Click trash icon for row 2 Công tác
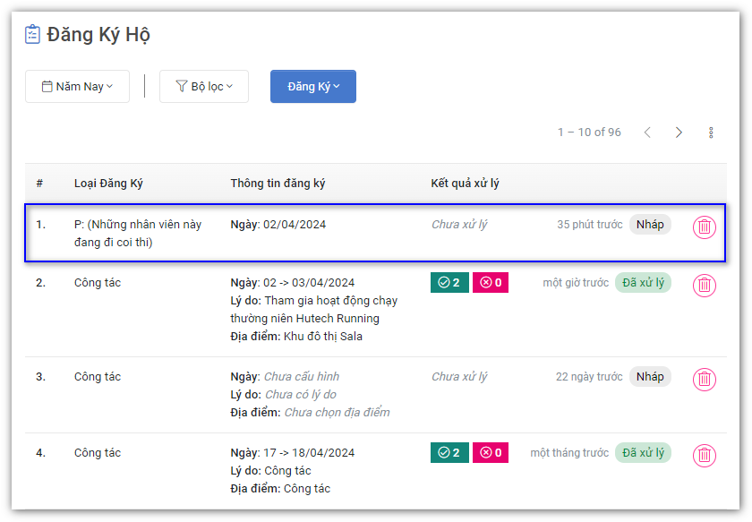Image resolution: width=752 pixels, height=522 pixels. pyautogui.click(x=705, y=286)
